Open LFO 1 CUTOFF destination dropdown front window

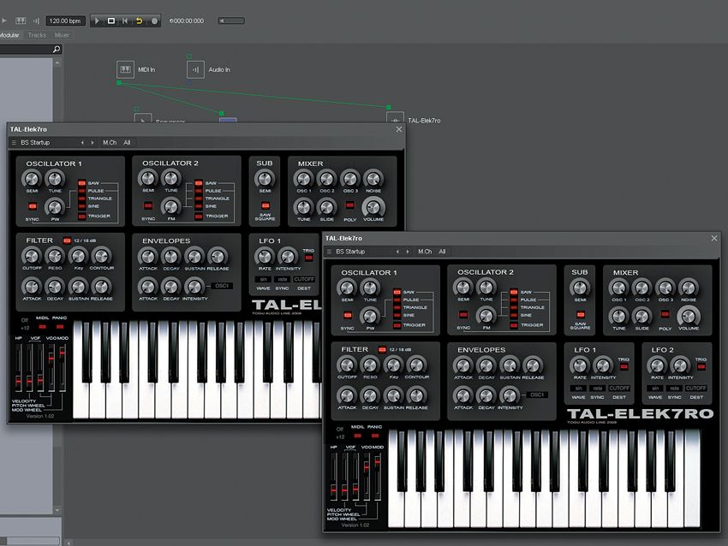coord(619,389)
